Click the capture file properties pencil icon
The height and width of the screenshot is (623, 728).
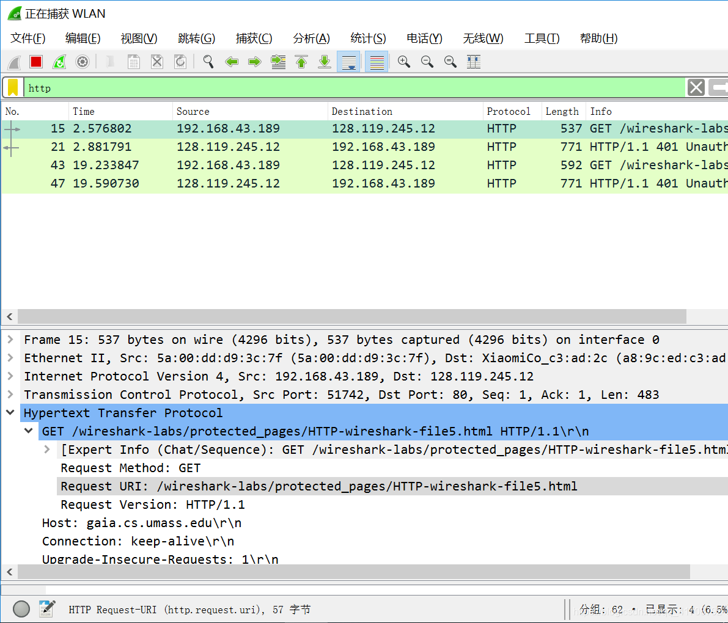[x=47, y=608]
